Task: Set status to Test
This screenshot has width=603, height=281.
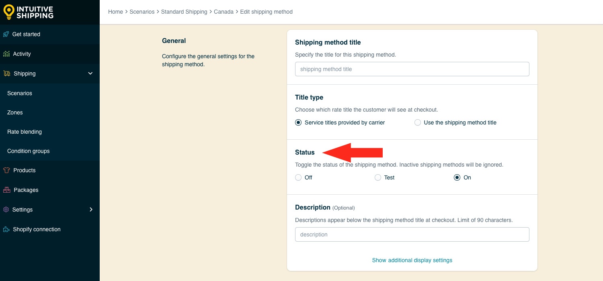Action: click(378, 177)
